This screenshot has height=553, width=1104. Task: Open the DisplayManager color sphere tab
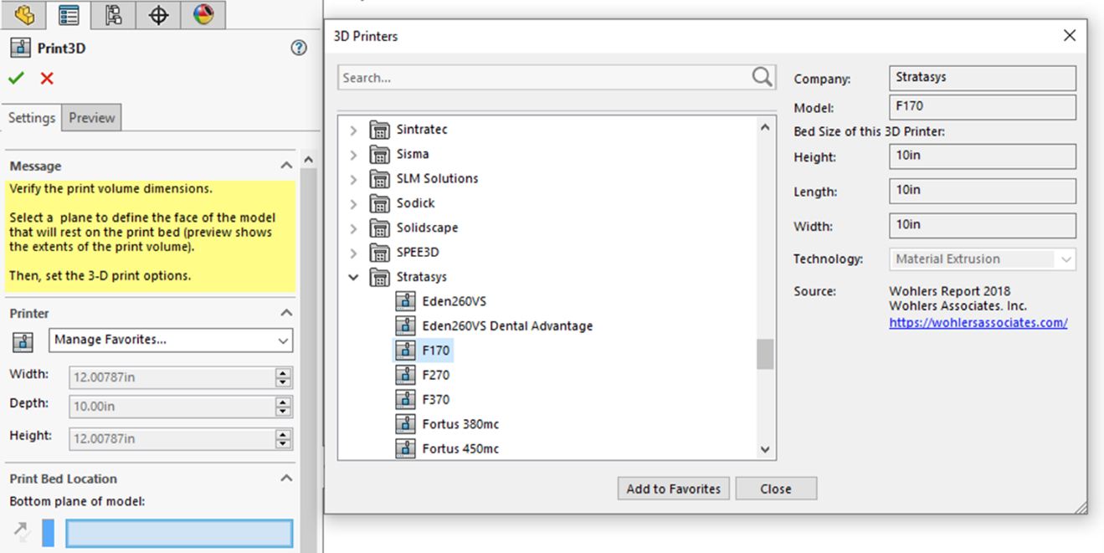[x=203, y=15]
